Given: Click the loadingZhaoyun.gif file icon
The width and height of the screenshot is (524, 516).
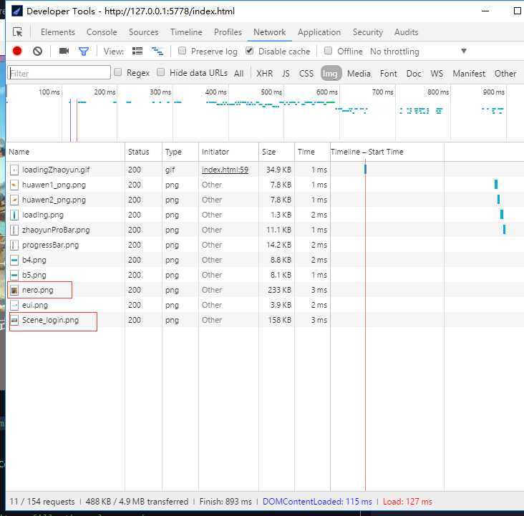Looking at the screenshot, I should click(x=14, y=170).
